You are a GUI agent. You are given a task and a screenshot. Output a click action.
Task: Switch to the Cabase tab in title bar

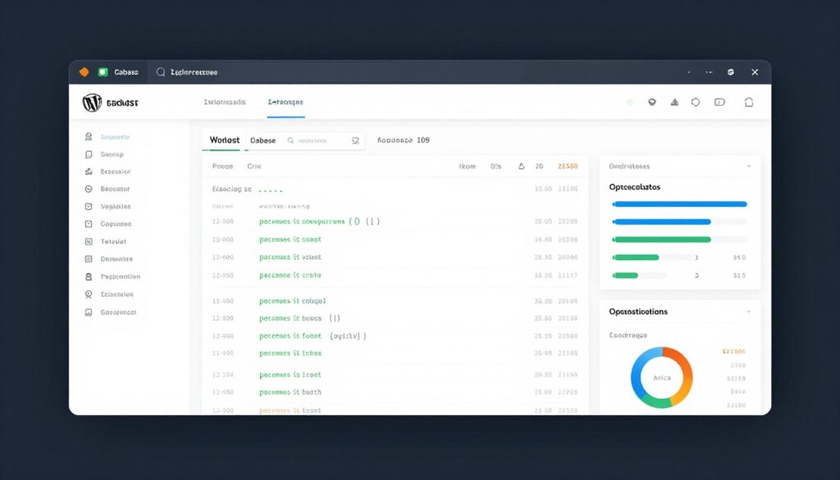pos(126,71)
